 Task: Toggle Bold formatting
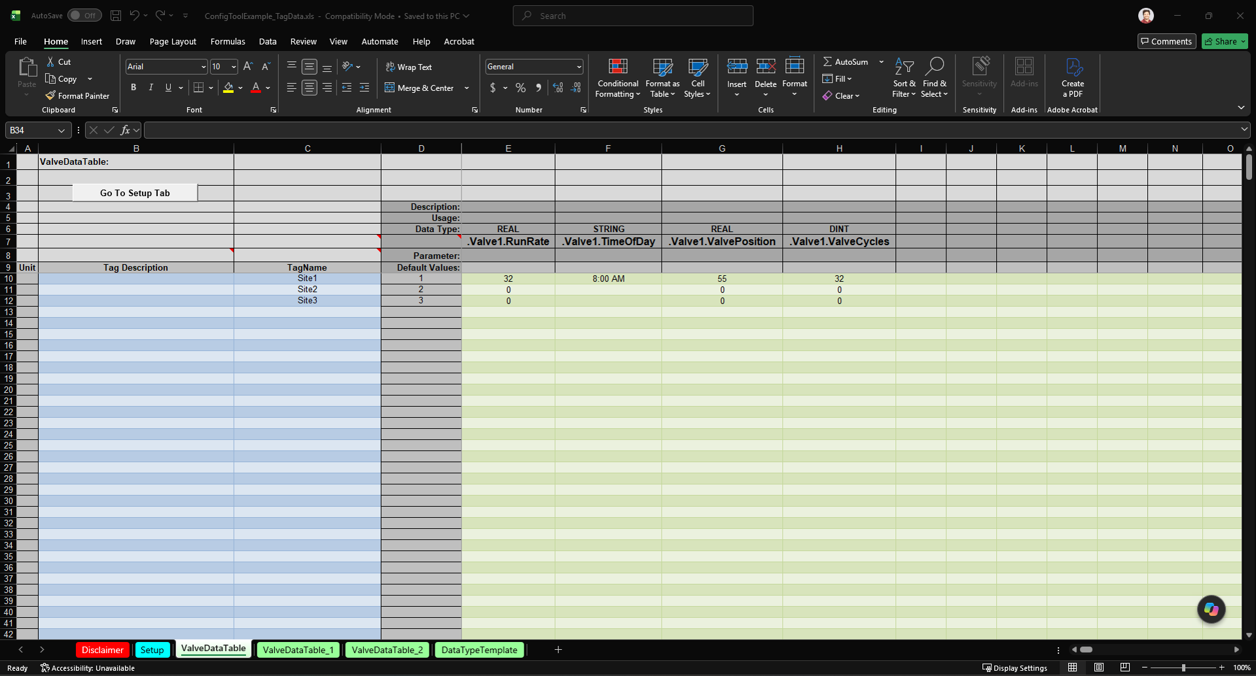pos(134,88)
